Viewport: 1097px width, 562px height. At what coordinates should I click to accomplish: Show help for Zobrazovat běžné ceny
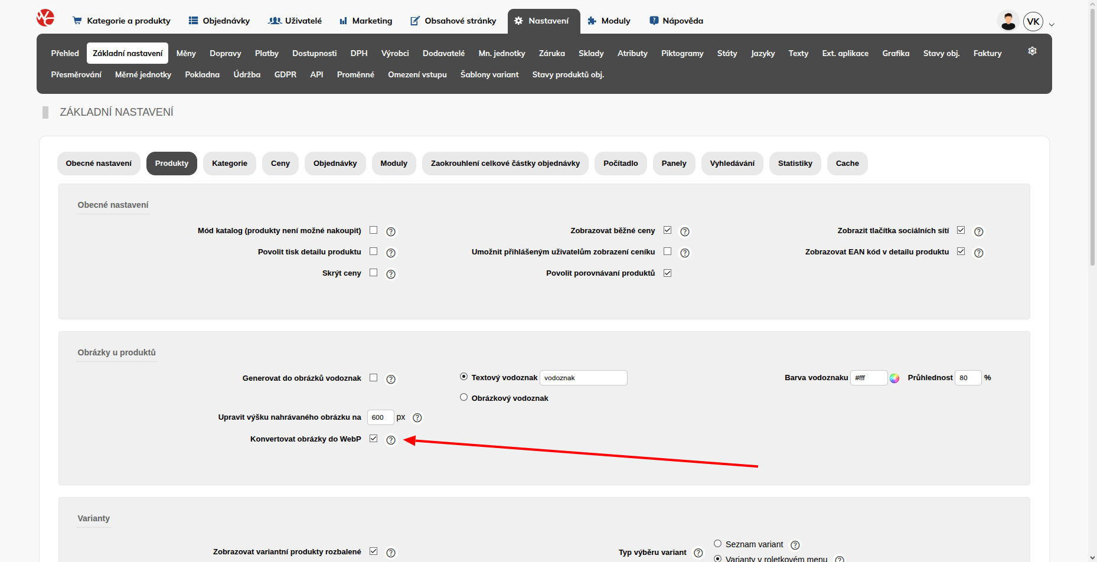pyautogui.click(x=685, y=231)
